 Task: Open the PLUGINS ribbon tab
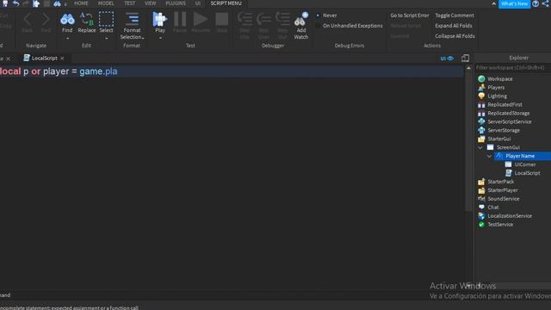pos(176,3)
